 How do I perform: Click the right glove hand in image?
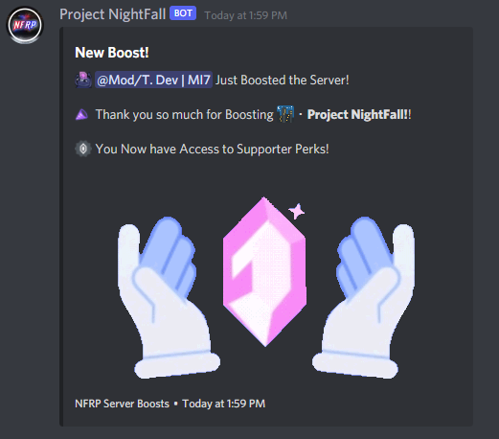click(363, 297)
